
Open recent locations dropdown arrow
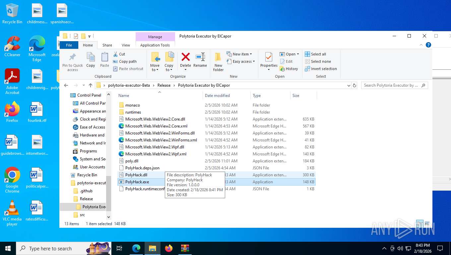pyautogui.click(x=84, y=85)
